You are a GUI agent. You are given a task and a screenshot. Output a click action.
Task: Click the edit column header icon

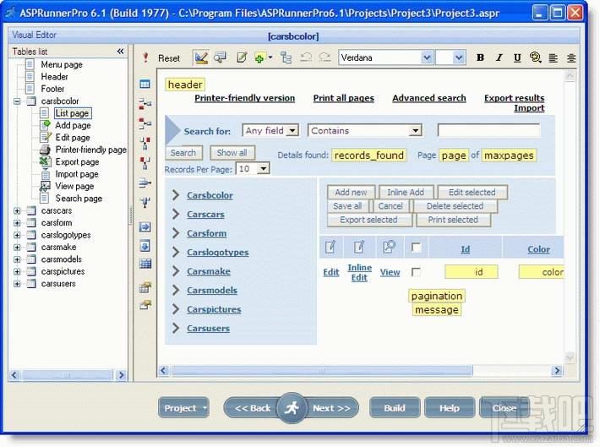pyautogui.click(x=330, y=248)
